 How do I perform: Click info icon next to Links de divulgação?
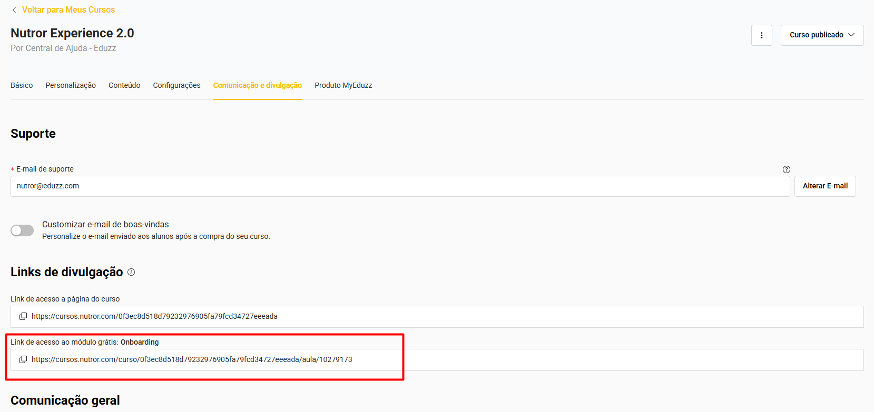click(x=131, y=272)
